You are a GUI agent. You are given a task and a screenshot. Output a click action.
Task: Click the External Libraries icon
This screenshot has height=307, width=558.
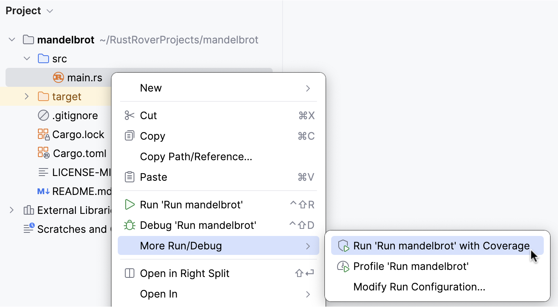[x=28, y=210]
